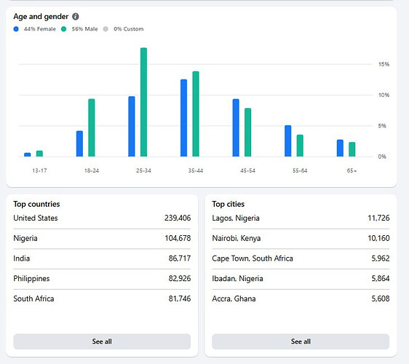Select the Nigeria country row

[102, 238]
